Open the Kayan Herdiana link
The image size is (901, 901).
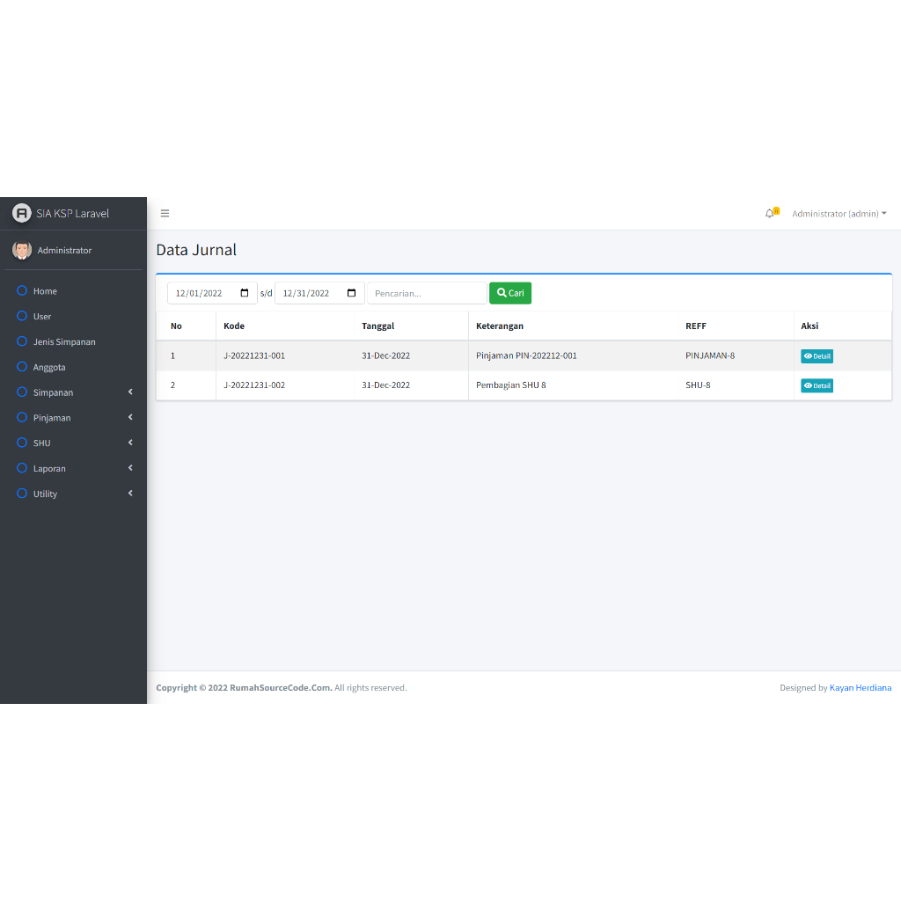pyautogui.click(x=860, y=688)
